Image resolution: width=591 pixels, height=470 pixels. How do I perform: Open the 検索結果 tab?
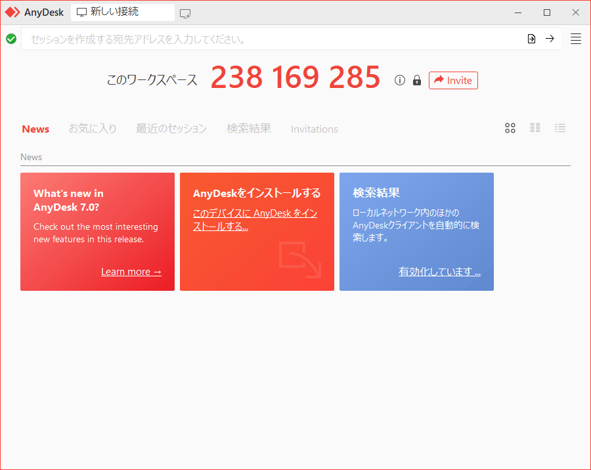pos(249,129)
